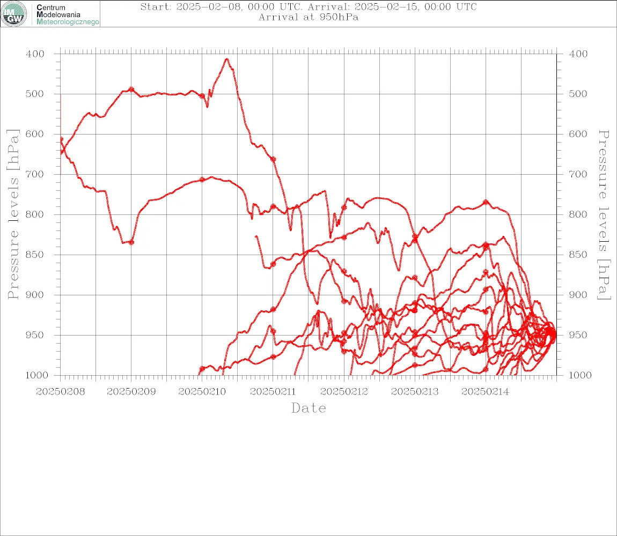Click the 20250209 marker near 490 hPa
The height and width of the screenshot is (536, 617).
click(131, 90)
